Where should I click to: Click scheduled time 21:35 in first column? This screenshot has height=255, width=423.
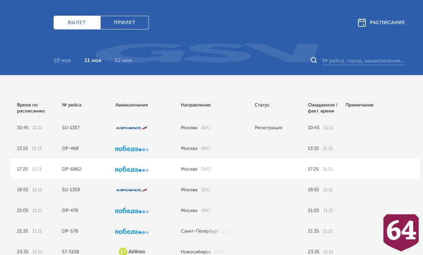click(x=23, y=231)
